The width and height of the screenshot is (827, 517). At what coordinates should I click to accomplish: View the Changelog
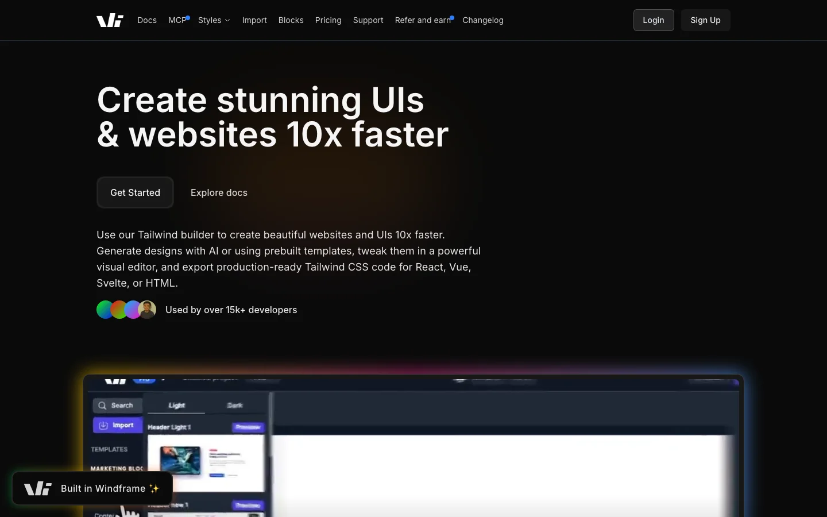pyautogui.click(x=483, y=20)
